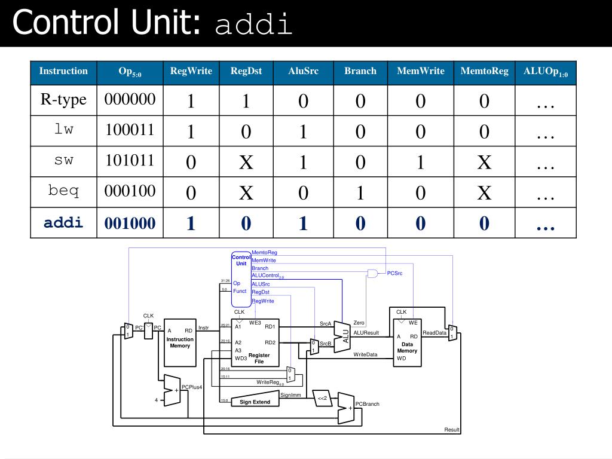612x459 pixels.
Task: Click the 'RegDst' table column header
Action: click(246, 73)
